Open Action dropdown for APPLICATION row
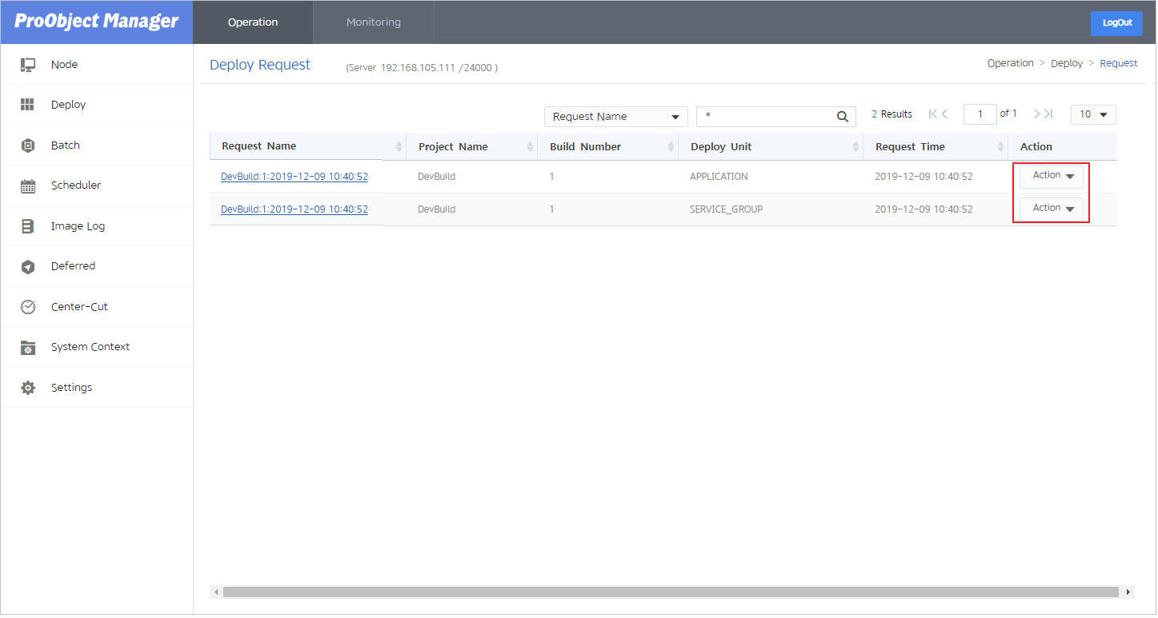1158x618 pixels. 1051,176
